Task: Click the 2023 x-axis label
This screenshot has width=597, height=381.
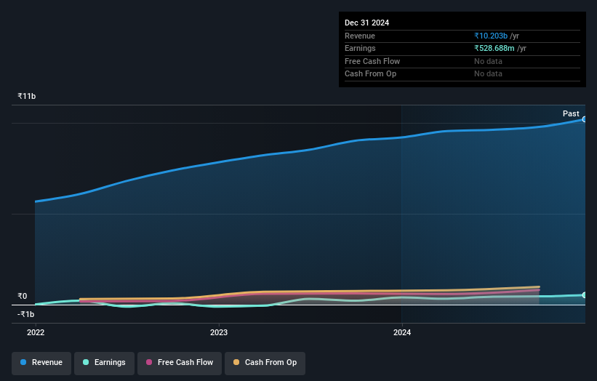Action: [x=219, y=332]
